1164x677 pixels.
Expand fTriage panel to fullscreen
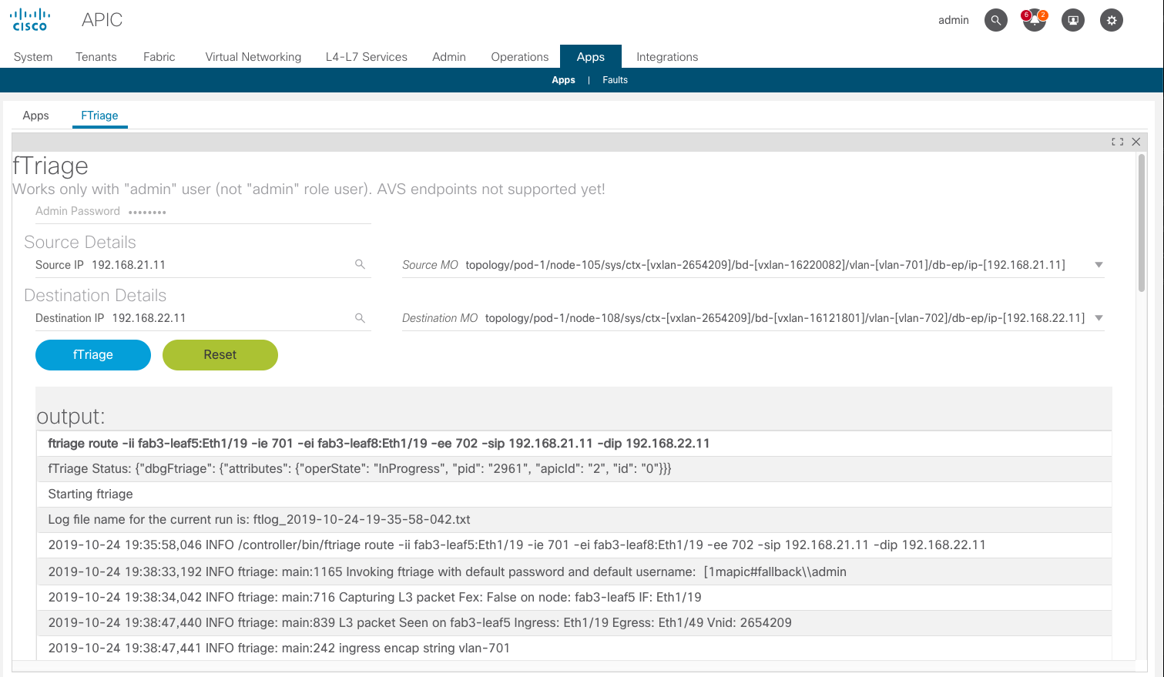point(1117,142)
